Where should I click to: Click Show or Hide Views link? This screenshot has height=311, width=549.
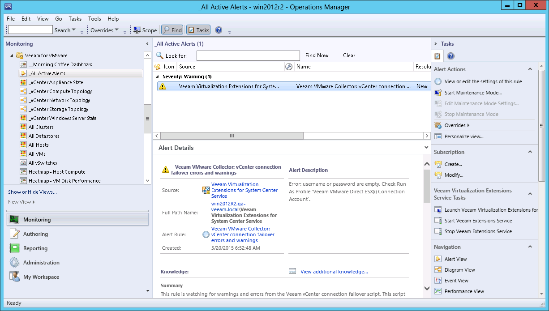pyautogui.click(x=32, y=192)
